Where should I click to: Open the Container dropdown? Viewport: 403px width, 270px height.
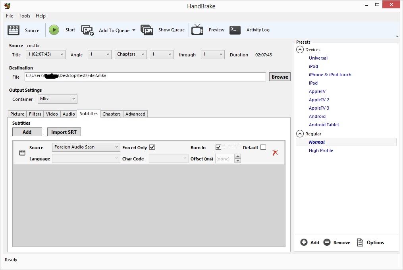(x=58, y=99)
